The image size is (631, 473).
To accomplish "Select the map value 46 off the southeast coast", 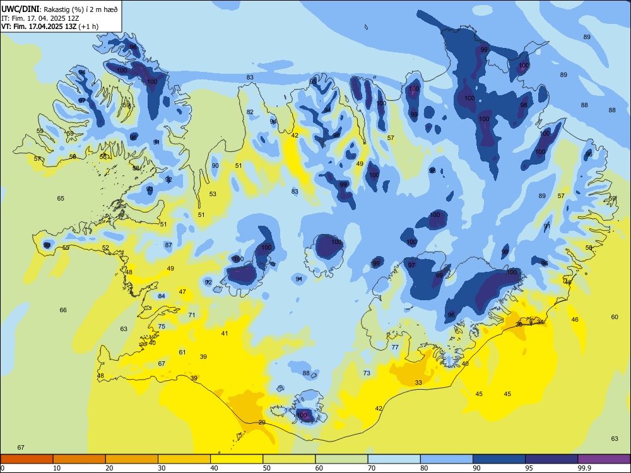I will 575,320.
